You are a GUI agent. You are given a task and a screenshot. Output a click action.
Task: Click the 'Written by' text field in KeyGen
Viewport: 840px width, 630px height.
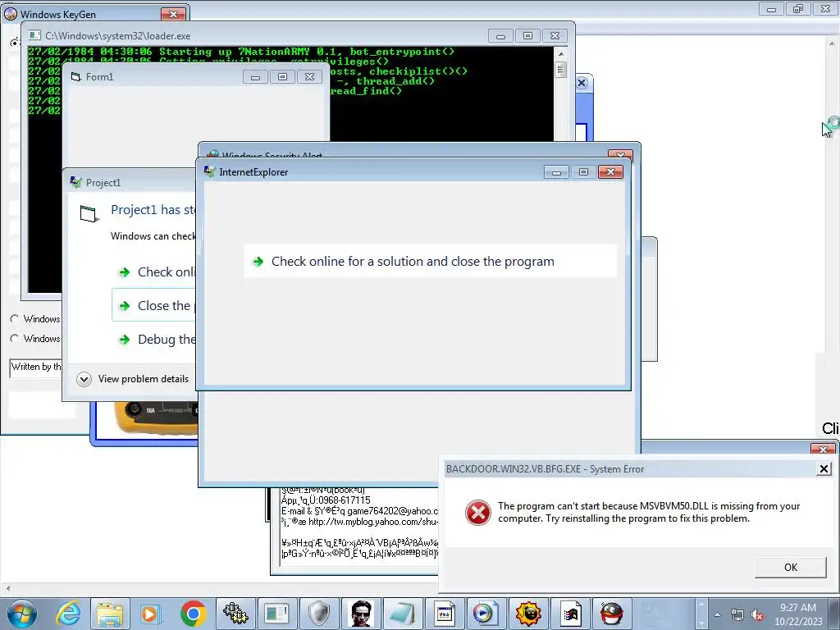pos(35,367)
